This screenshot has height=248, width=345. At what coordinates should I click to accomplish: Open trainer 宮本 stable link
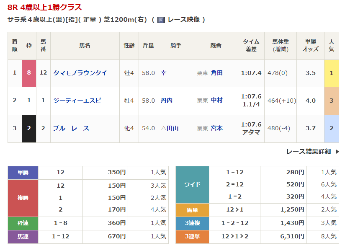click(x=217, y=128)
